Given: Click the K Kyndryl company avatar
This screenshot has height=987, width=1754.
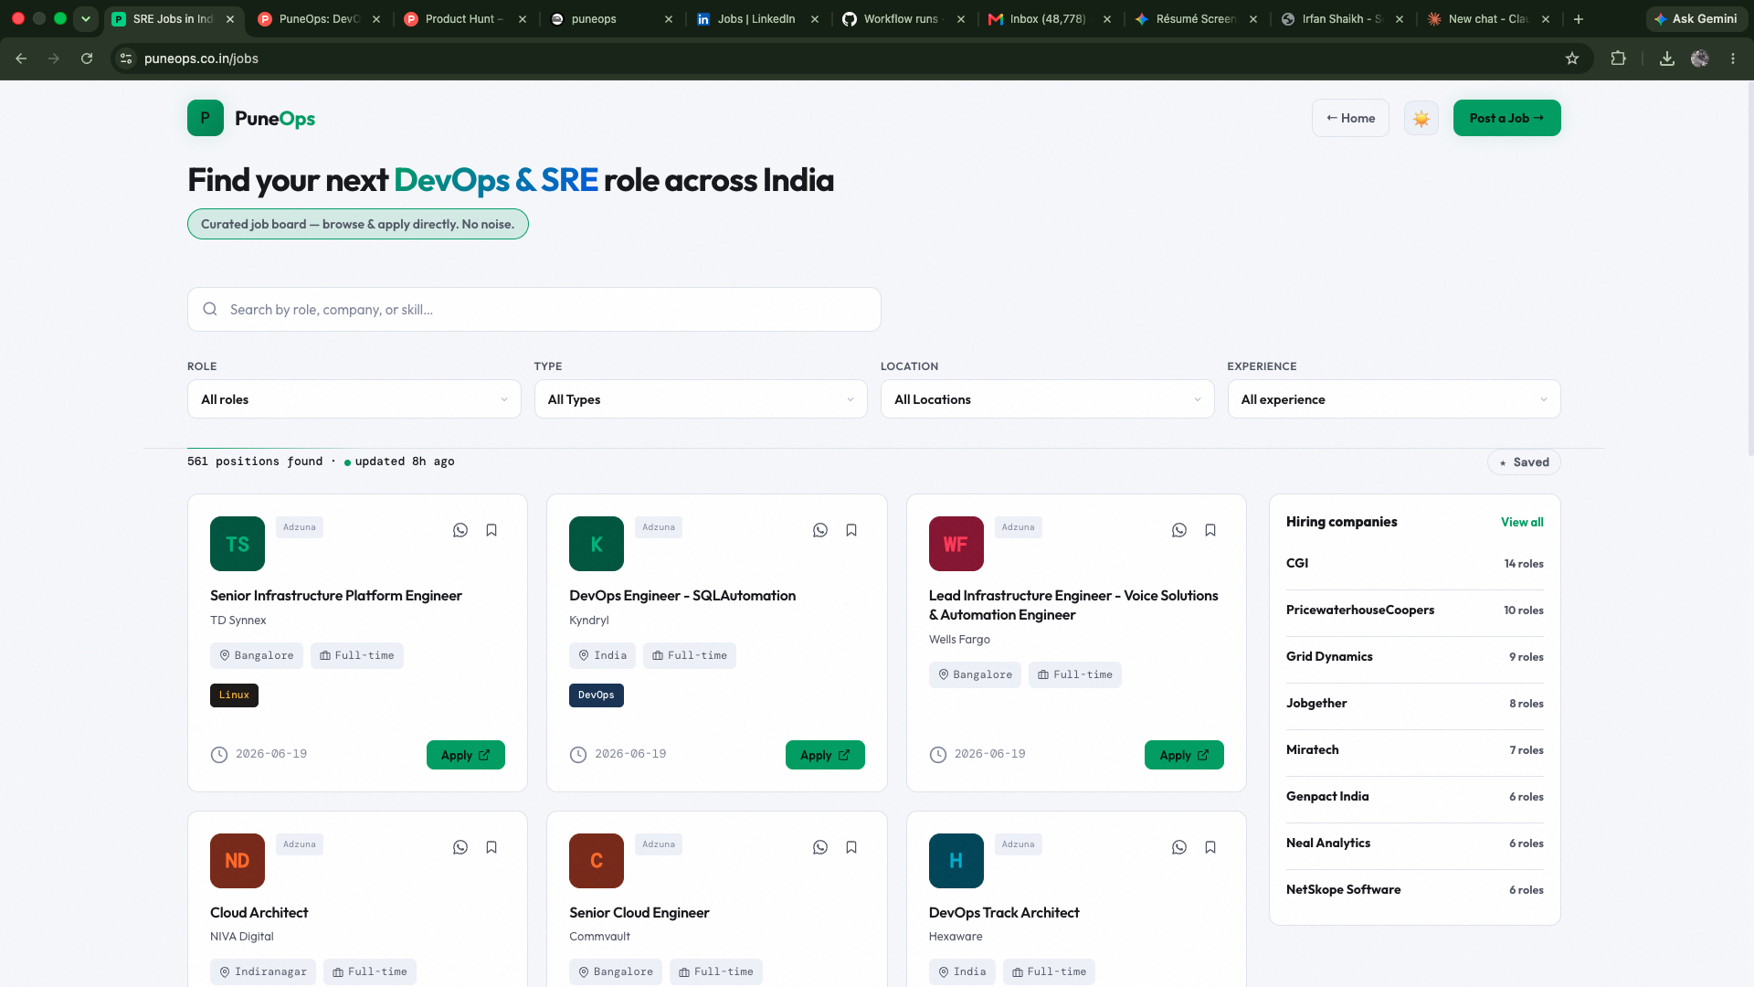Looking at the screenshot, I should [x=597, y=544].
